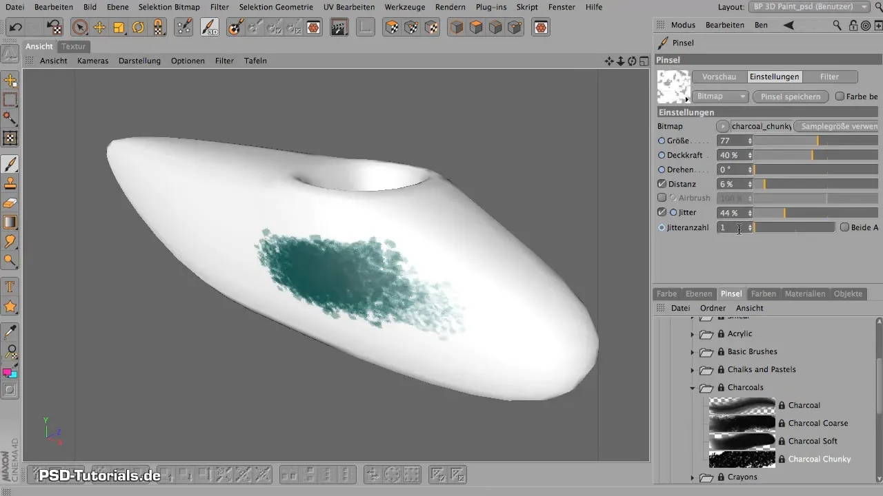Click the Größe radio circle
The image size is (883, 496).
(662, 141)
